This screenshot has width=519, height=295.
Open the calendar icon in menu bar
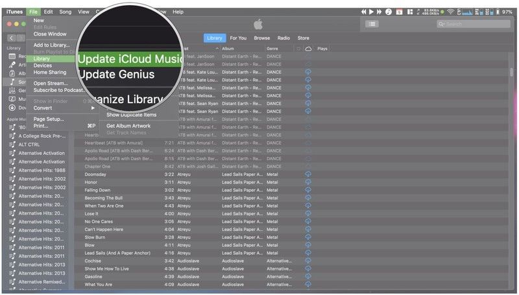(399, 12)
